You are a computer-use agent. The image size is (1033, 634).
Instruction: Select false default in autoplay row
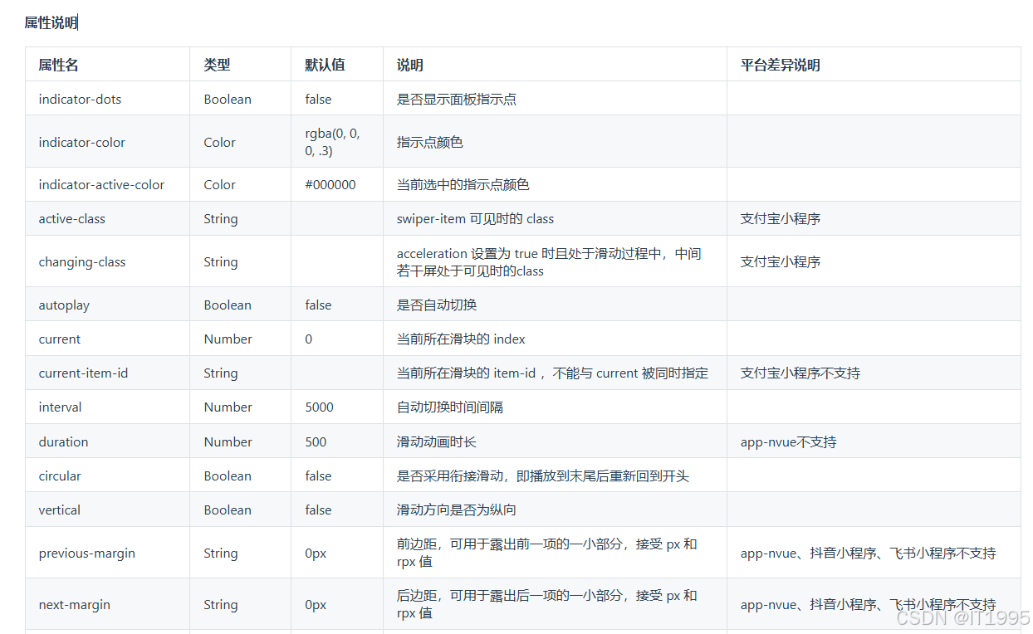click(318, 305)
